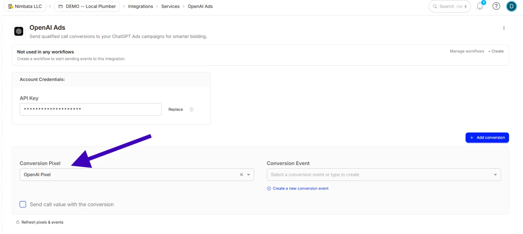Click the OpenAI Pixel selected value
The image size is (523, 234).
point(37,175)
